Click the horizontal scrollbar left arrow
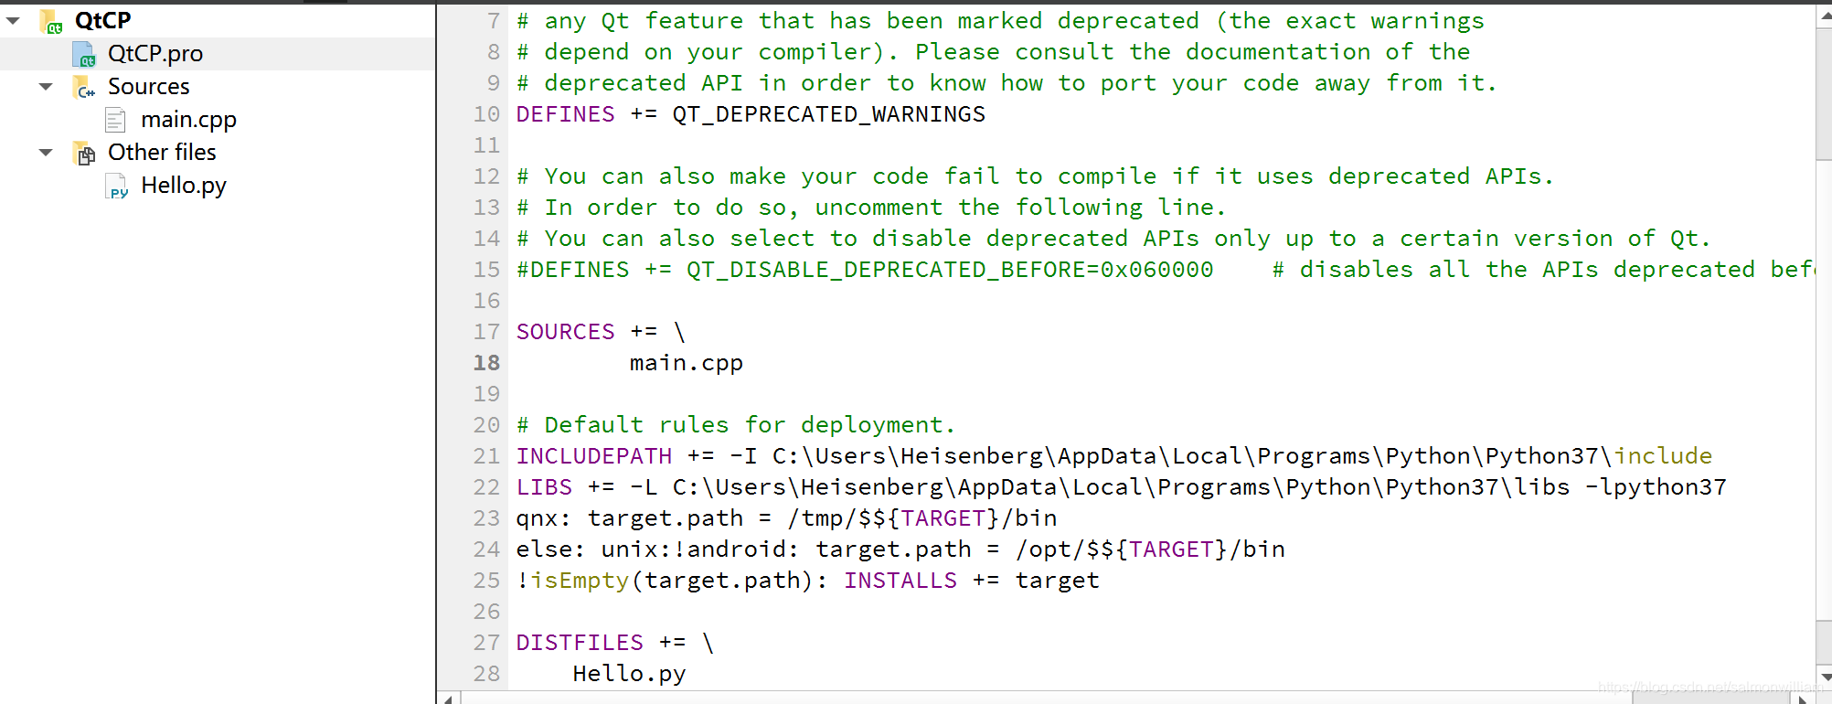 449,699
